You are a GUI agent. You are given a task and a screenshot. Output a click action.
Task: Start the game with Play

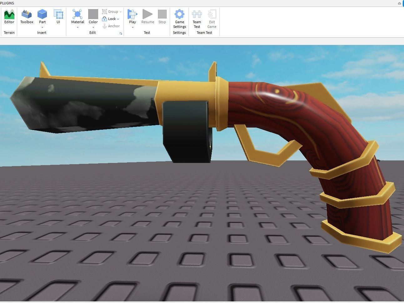point(133,17)
